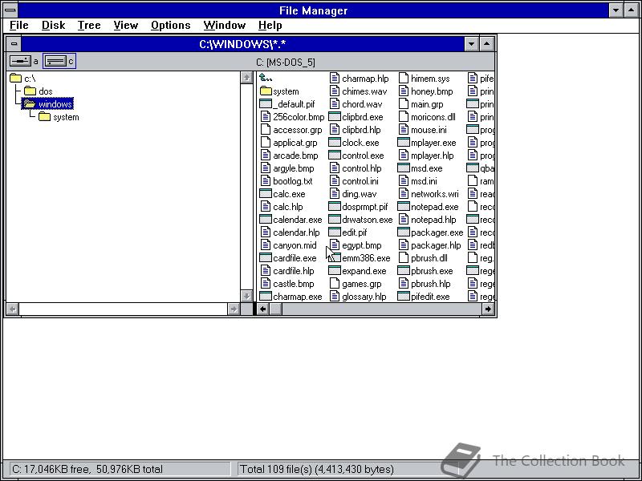Open the Window menu
The height and width of the screenshot is (481, 642).
(x=225, y=26)
